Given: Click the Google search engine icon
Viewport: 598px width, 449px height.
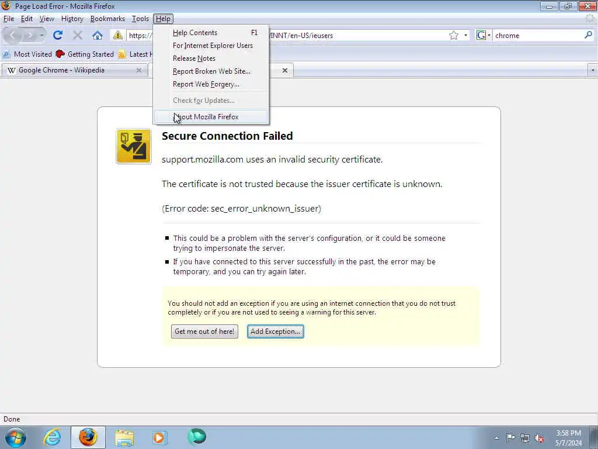Looking at the screenshot, I should pos(481,36).
